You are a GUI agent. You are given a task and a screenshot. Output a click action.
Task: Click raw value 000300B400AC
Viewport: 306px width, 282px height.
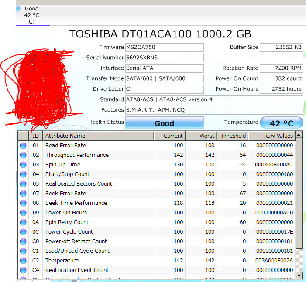[274, 164]
